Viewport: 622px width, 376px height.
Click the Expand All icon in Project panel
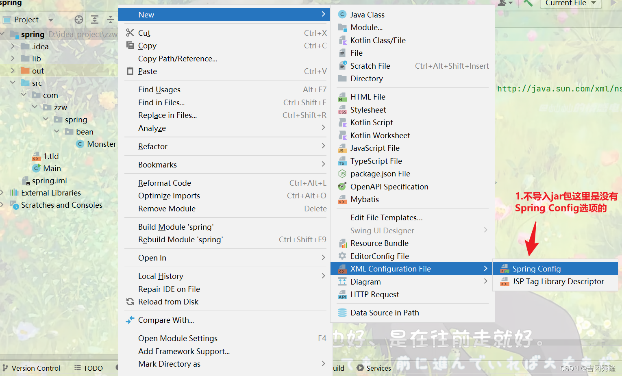tap(95, 20)
